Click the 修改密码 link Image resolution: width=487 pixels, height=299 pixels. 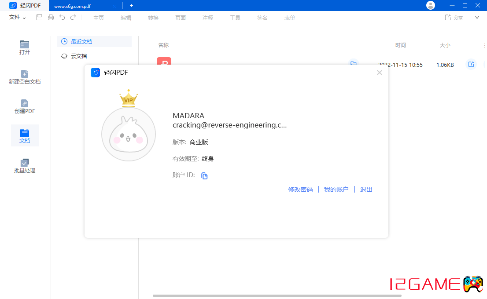[x=300, y=190]
